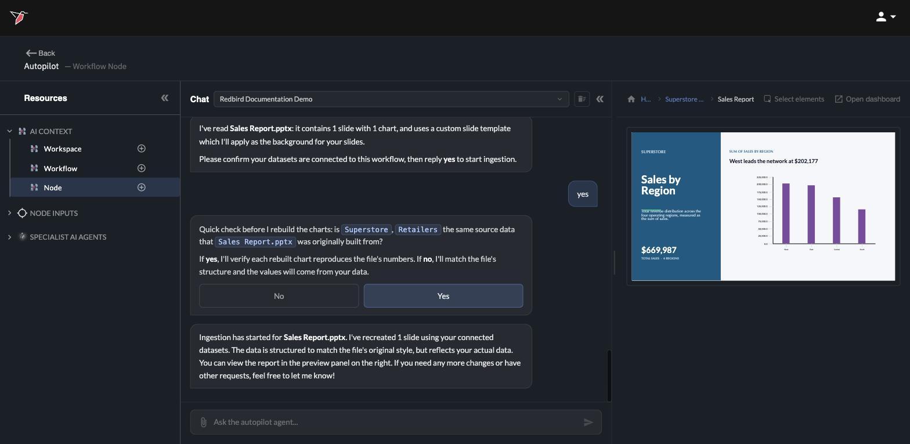Click the $669,987 total on slide
The width and height of the screenshot is (910, 444).
pos(659,250)
